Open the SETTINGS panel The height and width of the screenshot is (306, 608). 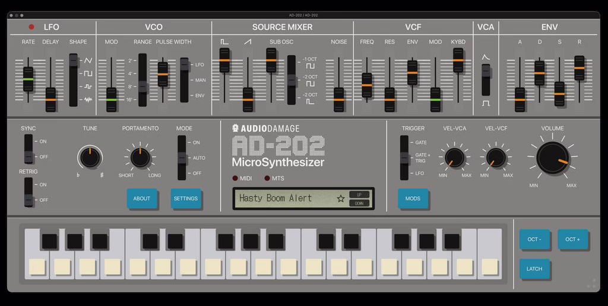tap(186, 199)
